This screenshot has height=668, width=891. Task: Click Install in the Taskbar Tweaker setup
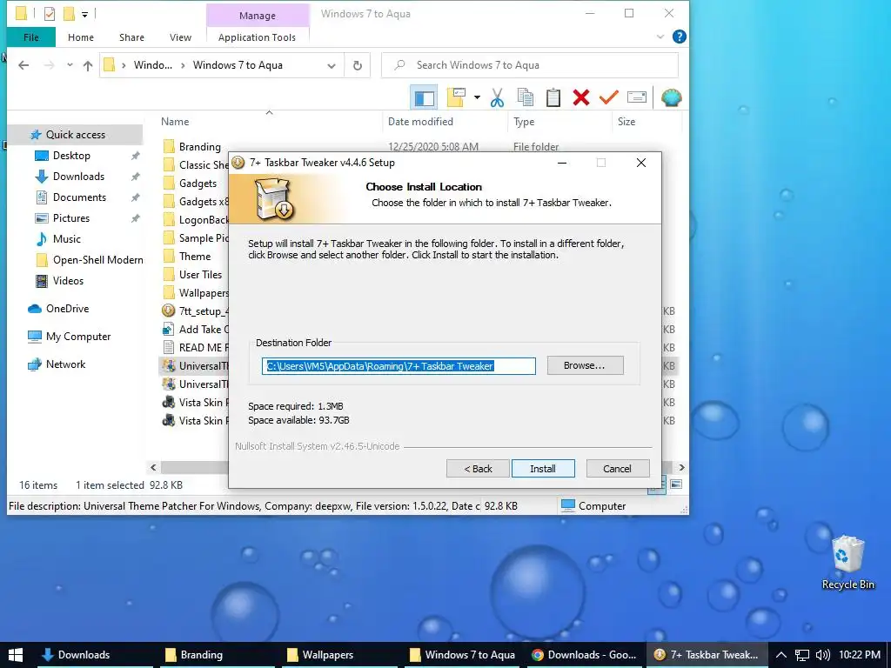point(543,469)
